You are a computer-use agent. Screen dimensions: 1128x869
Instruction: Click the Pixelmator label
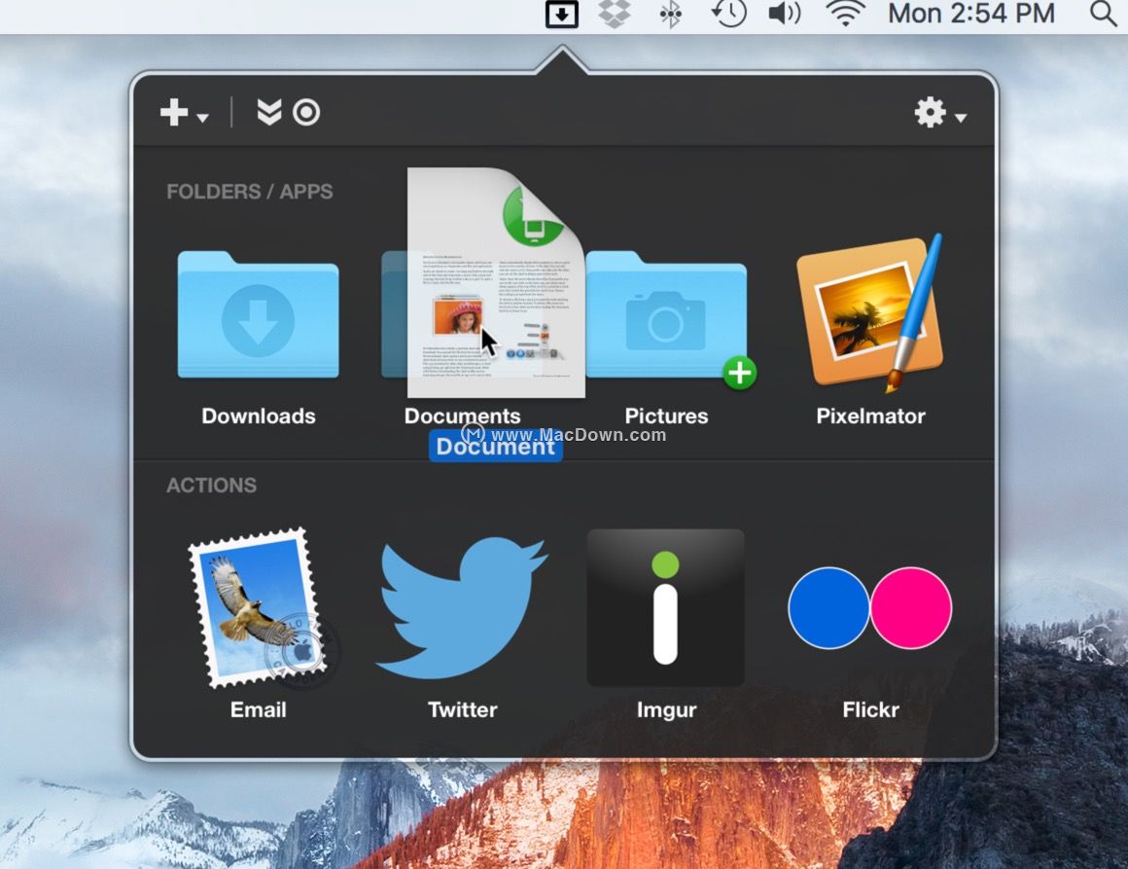[x=870, y=416]
